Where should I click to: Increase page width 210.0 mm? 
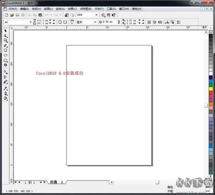click(54, 20)
